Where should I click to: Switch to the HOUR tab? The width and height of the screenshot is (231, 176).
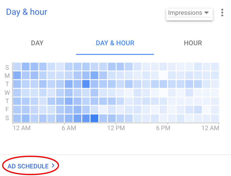193,43
